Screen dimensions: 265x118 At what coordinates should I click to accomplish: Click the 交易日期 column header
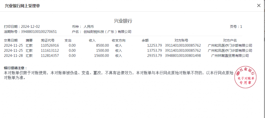[11, 40]
